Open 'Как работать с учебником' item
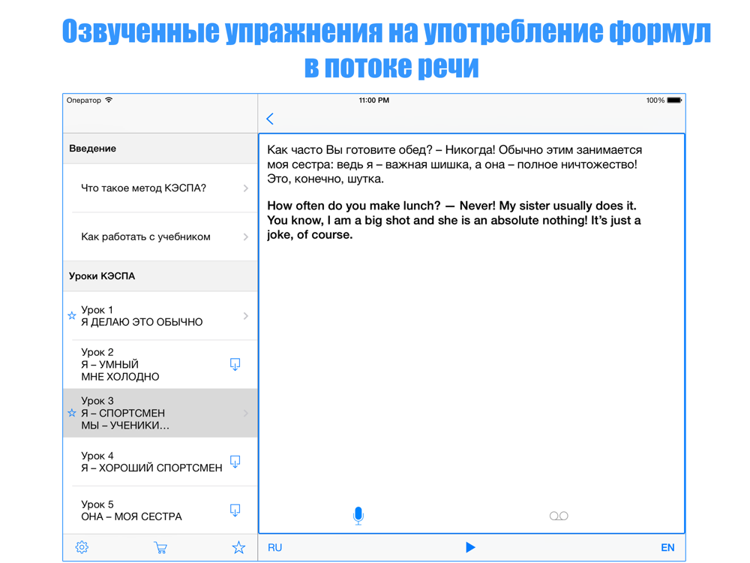Image resolution: width=750 pixels, height=563 pixels. [x=160, y=237]
